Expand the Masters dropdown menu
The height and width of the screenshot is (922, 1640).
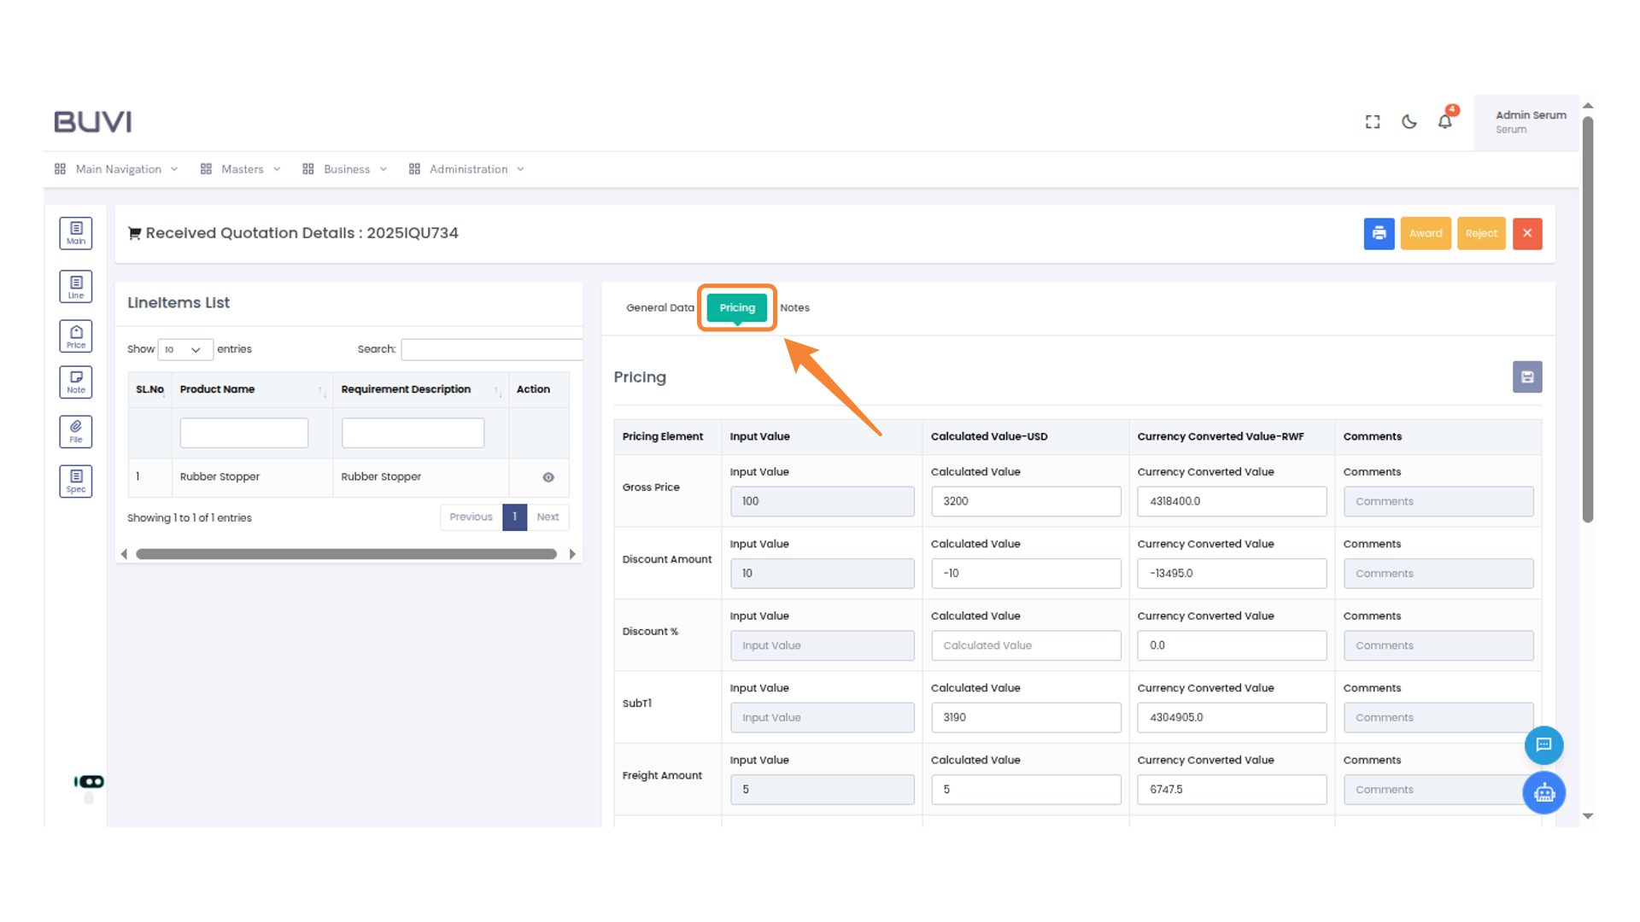[x=242, y=169]
